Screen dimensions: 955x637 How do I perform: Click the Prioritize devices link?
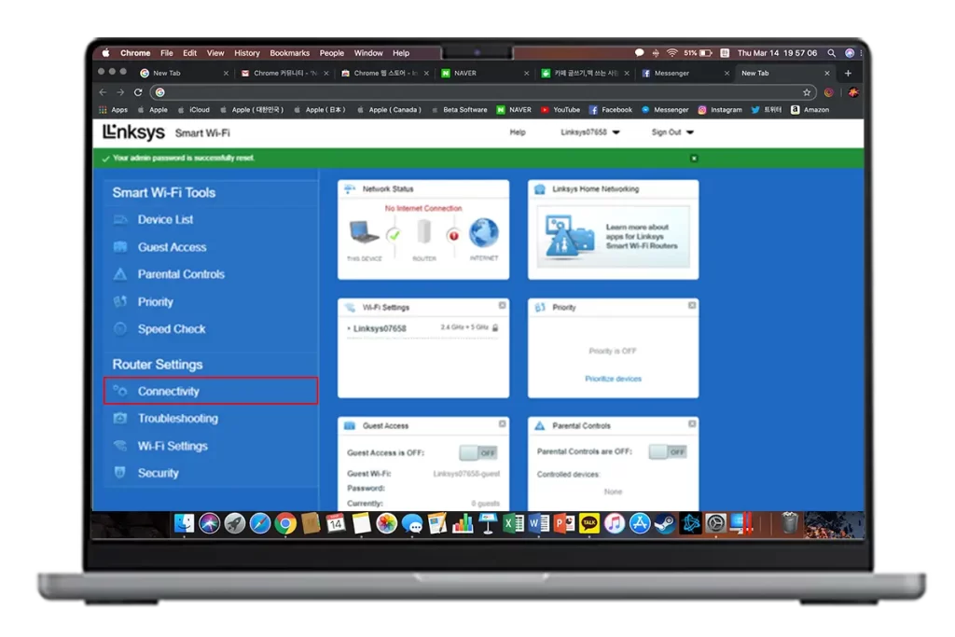[x=614, y=379]
